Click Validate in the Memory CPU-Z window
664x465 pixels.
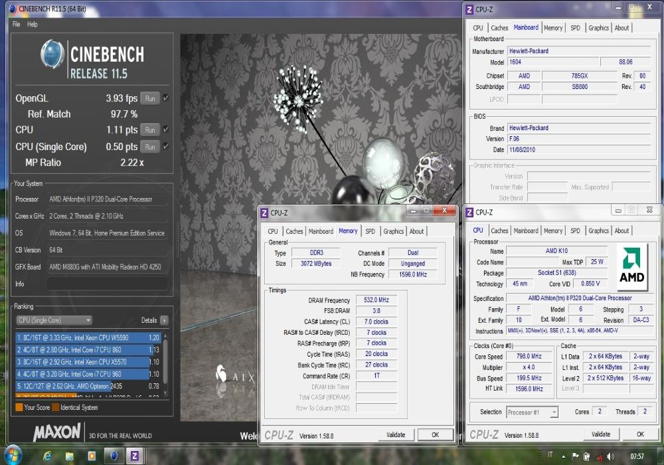click(x=396, y=434)
